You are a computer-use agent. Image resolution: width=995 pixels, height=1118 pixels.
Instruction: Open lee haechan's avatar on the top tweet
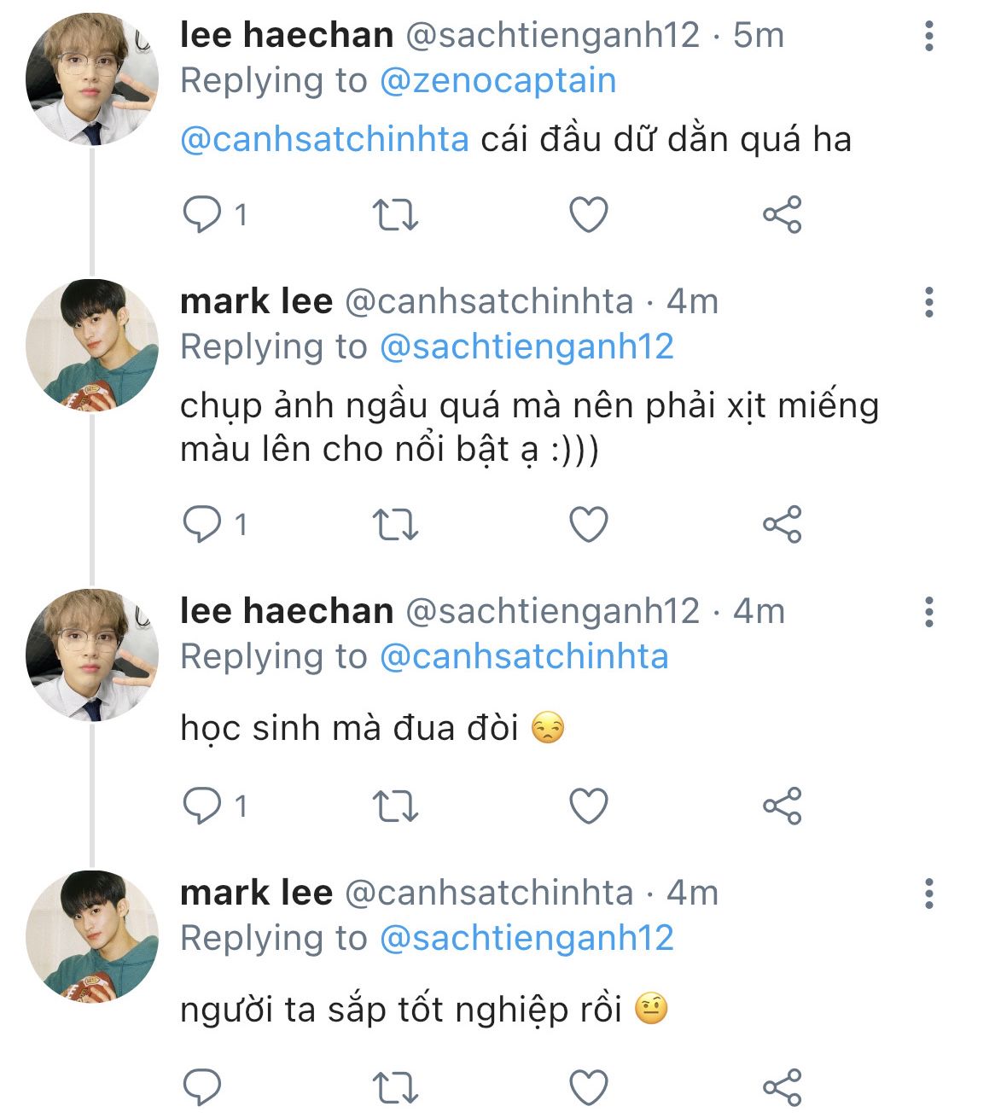click(x=92, y=79)
